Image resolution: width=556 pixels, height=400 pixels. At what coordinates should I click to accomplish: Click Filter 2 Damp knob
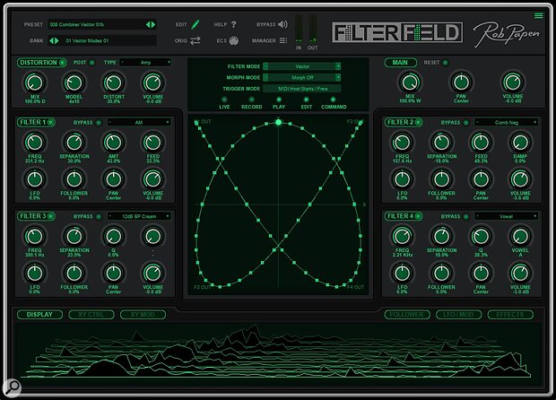pos(520,143)
